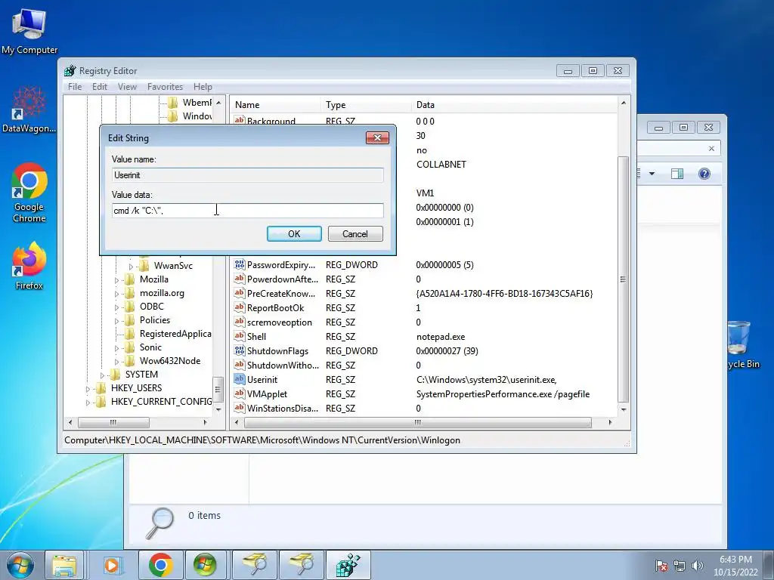Open the Help menu
Screen dimensions: 774x580
(x=203, y=87)
